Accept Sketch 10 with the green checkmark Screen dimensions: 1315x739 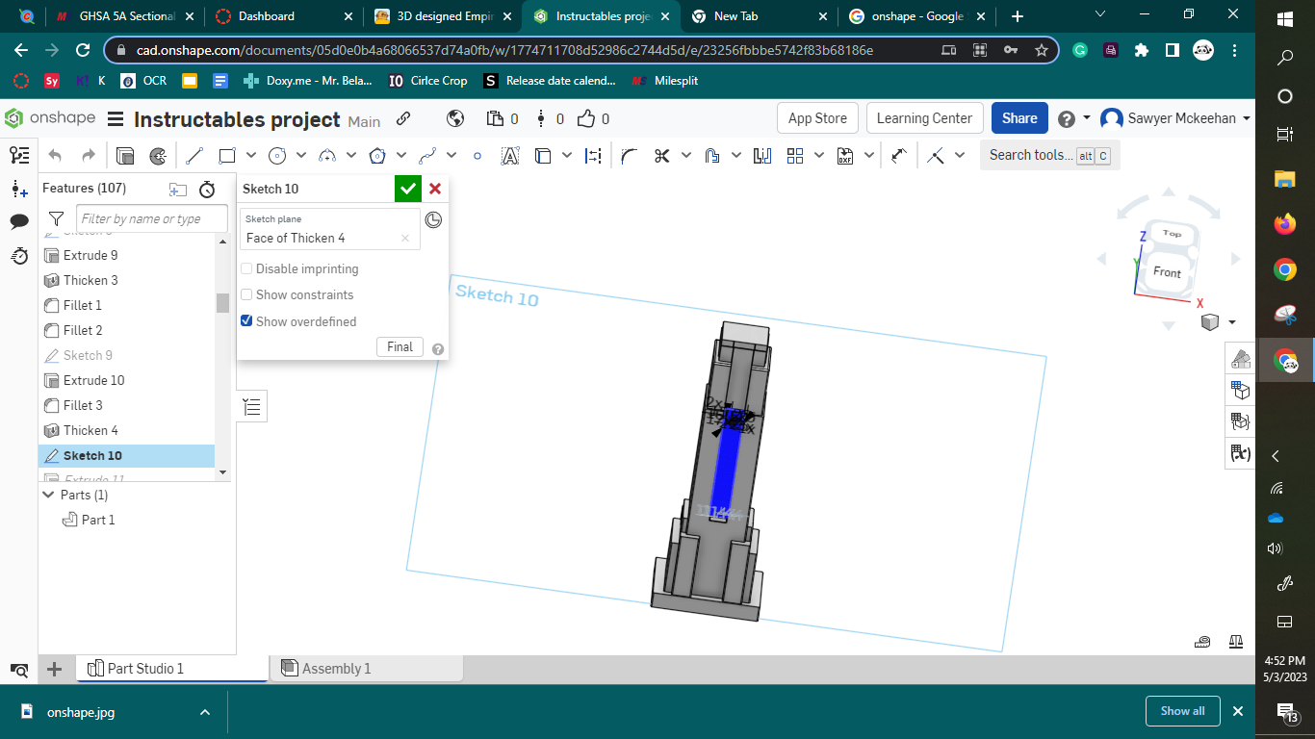[x=407, y=189]
